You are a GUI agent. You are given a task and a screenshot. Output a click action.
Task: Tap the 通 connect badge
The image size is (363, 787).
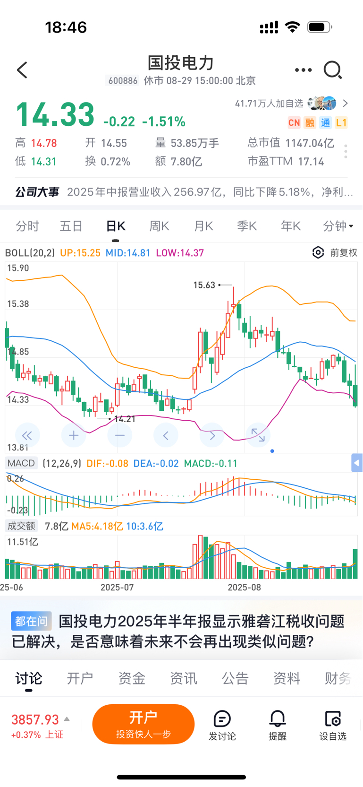326,123
